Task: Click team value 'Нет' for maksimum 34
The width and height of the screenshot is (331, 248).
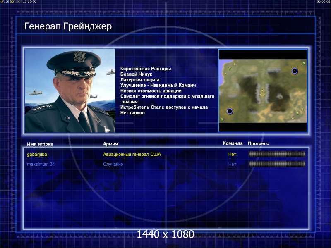Action: 232,164
